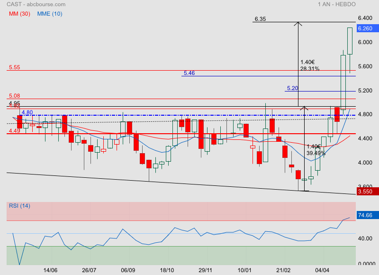Click the 4.400 price axis label
The height and width of the screenshot is (275, 379).
click(x=365, y=138)
